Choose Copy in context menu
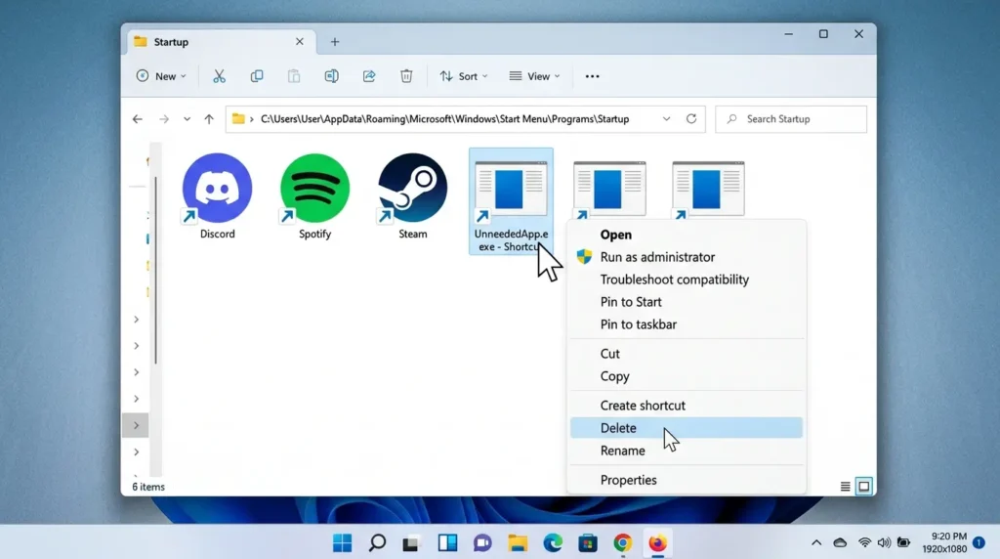The image size is (1000, 559). pos(687,376)
